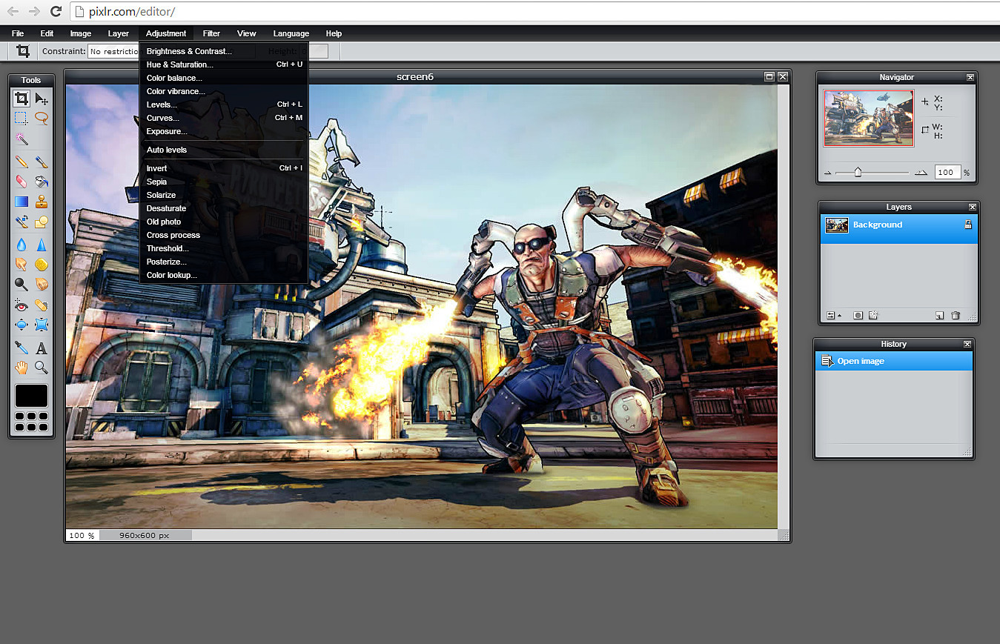The height and width of the screenshot is (644, 1000).
Task: Open the Constraint dropdown
Action: click(113, 51)
